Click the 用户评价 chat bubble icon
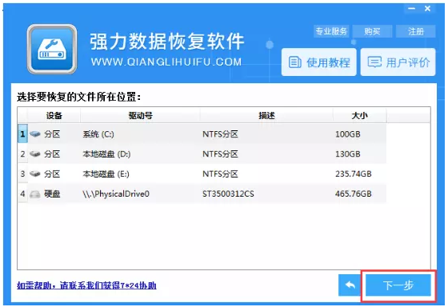Viewport: 448px width, 307px height. (x=374, y=62)
